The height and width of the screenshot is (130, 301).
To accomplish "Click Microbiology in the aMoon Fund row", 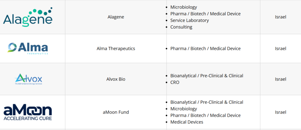I will (183, 109).
